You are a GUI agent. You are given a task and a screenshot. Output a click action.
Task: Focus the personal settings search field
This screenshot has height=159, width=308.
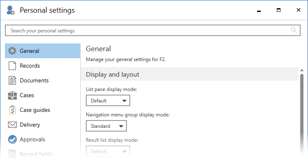(x=153, y=30)
